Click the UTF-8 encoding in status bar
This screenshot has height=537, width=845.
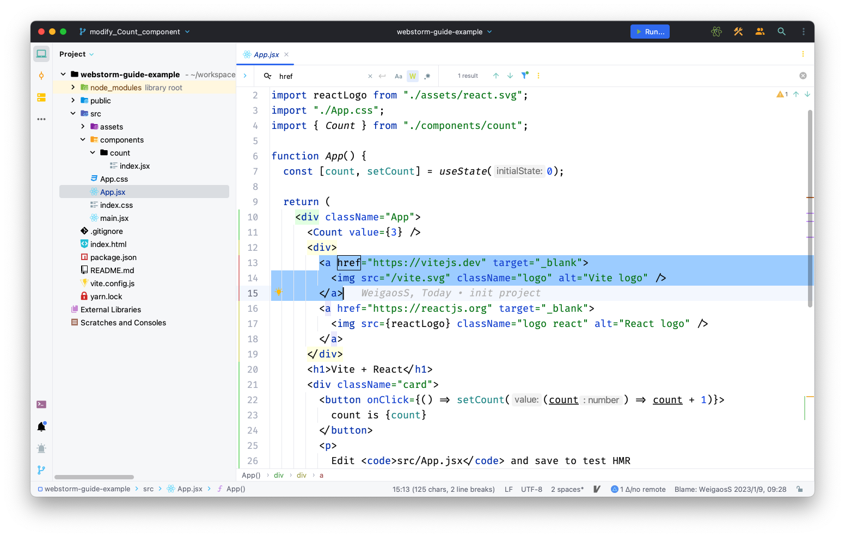point(531,489)
